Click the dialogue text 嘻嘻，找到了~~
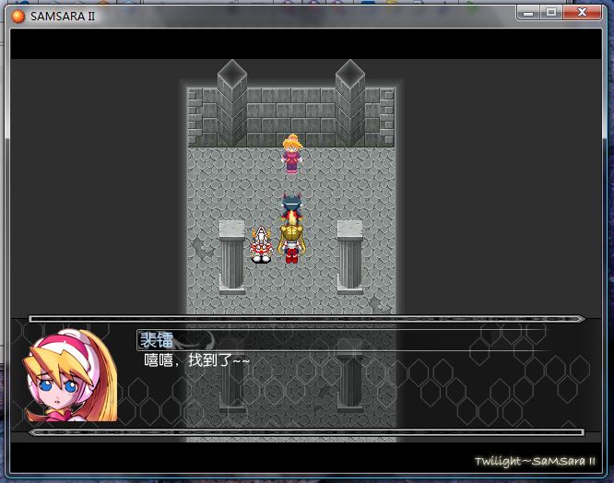This screenshot has width=614, height=483. pos(196,360)
